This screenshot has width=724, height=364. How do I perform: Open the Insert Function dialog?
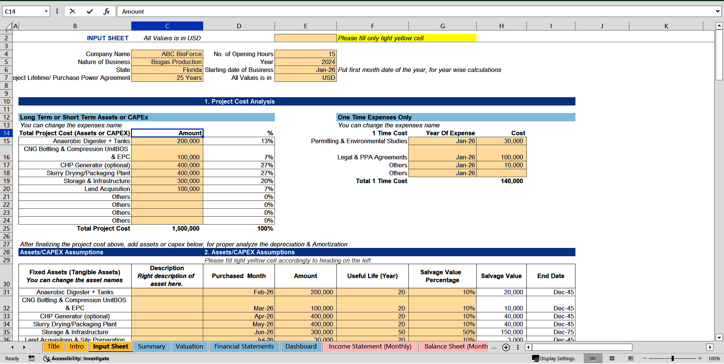[107, 11]
